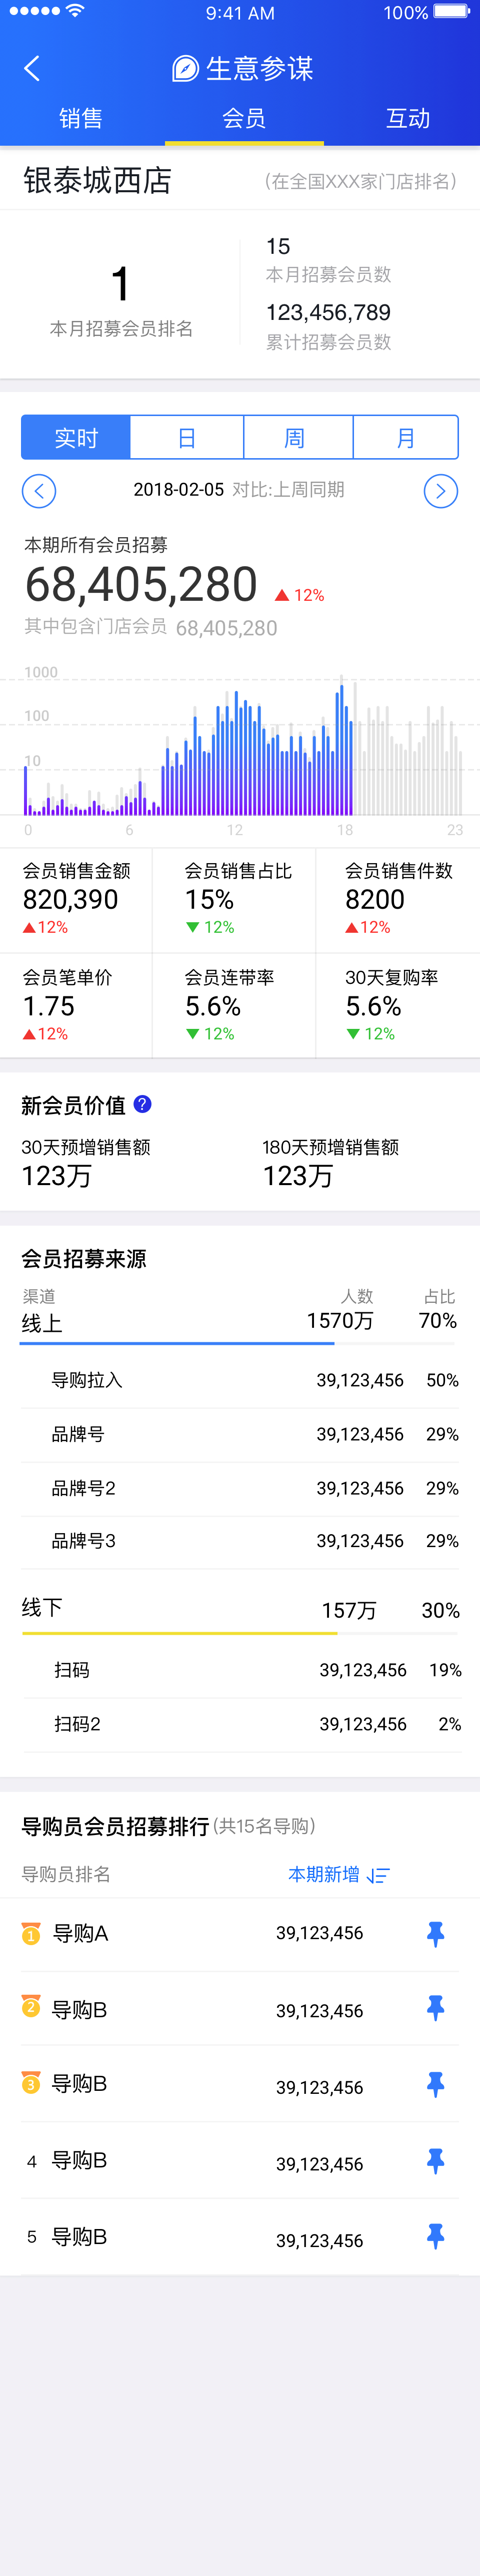This screenshot has width=480, height=2576.
Task: Open the 新会员价值 help question mark
Action: point(142,1104)
